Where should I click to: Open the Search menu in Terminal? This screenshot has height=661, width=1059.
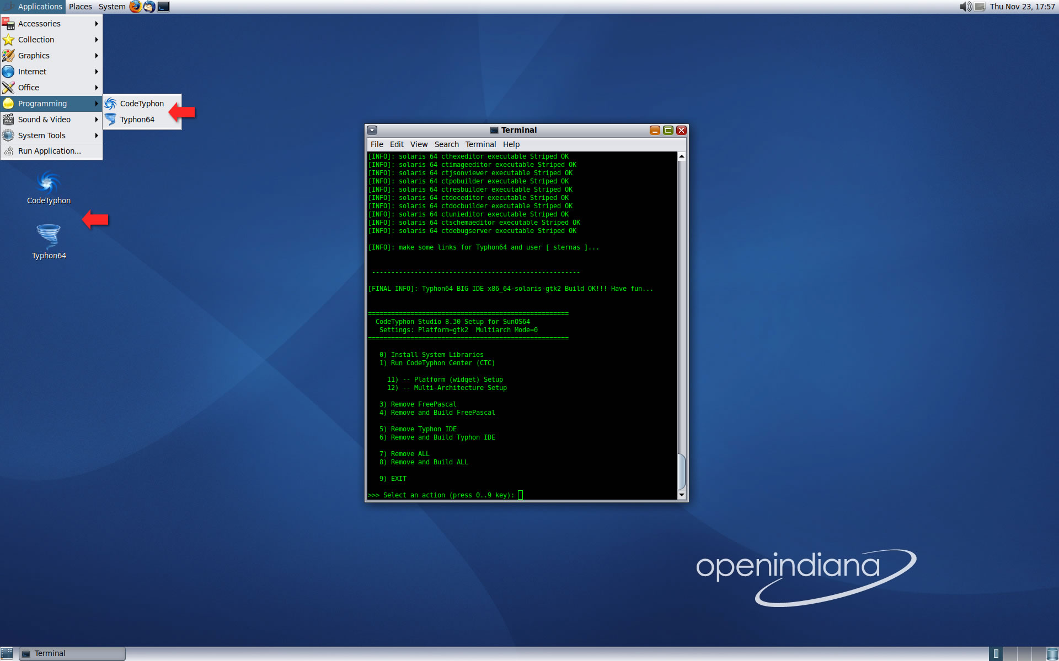pos(446,144)
